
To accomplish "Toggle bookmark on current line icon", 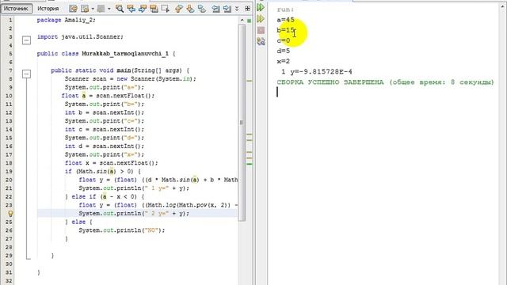I will point(202,9).
